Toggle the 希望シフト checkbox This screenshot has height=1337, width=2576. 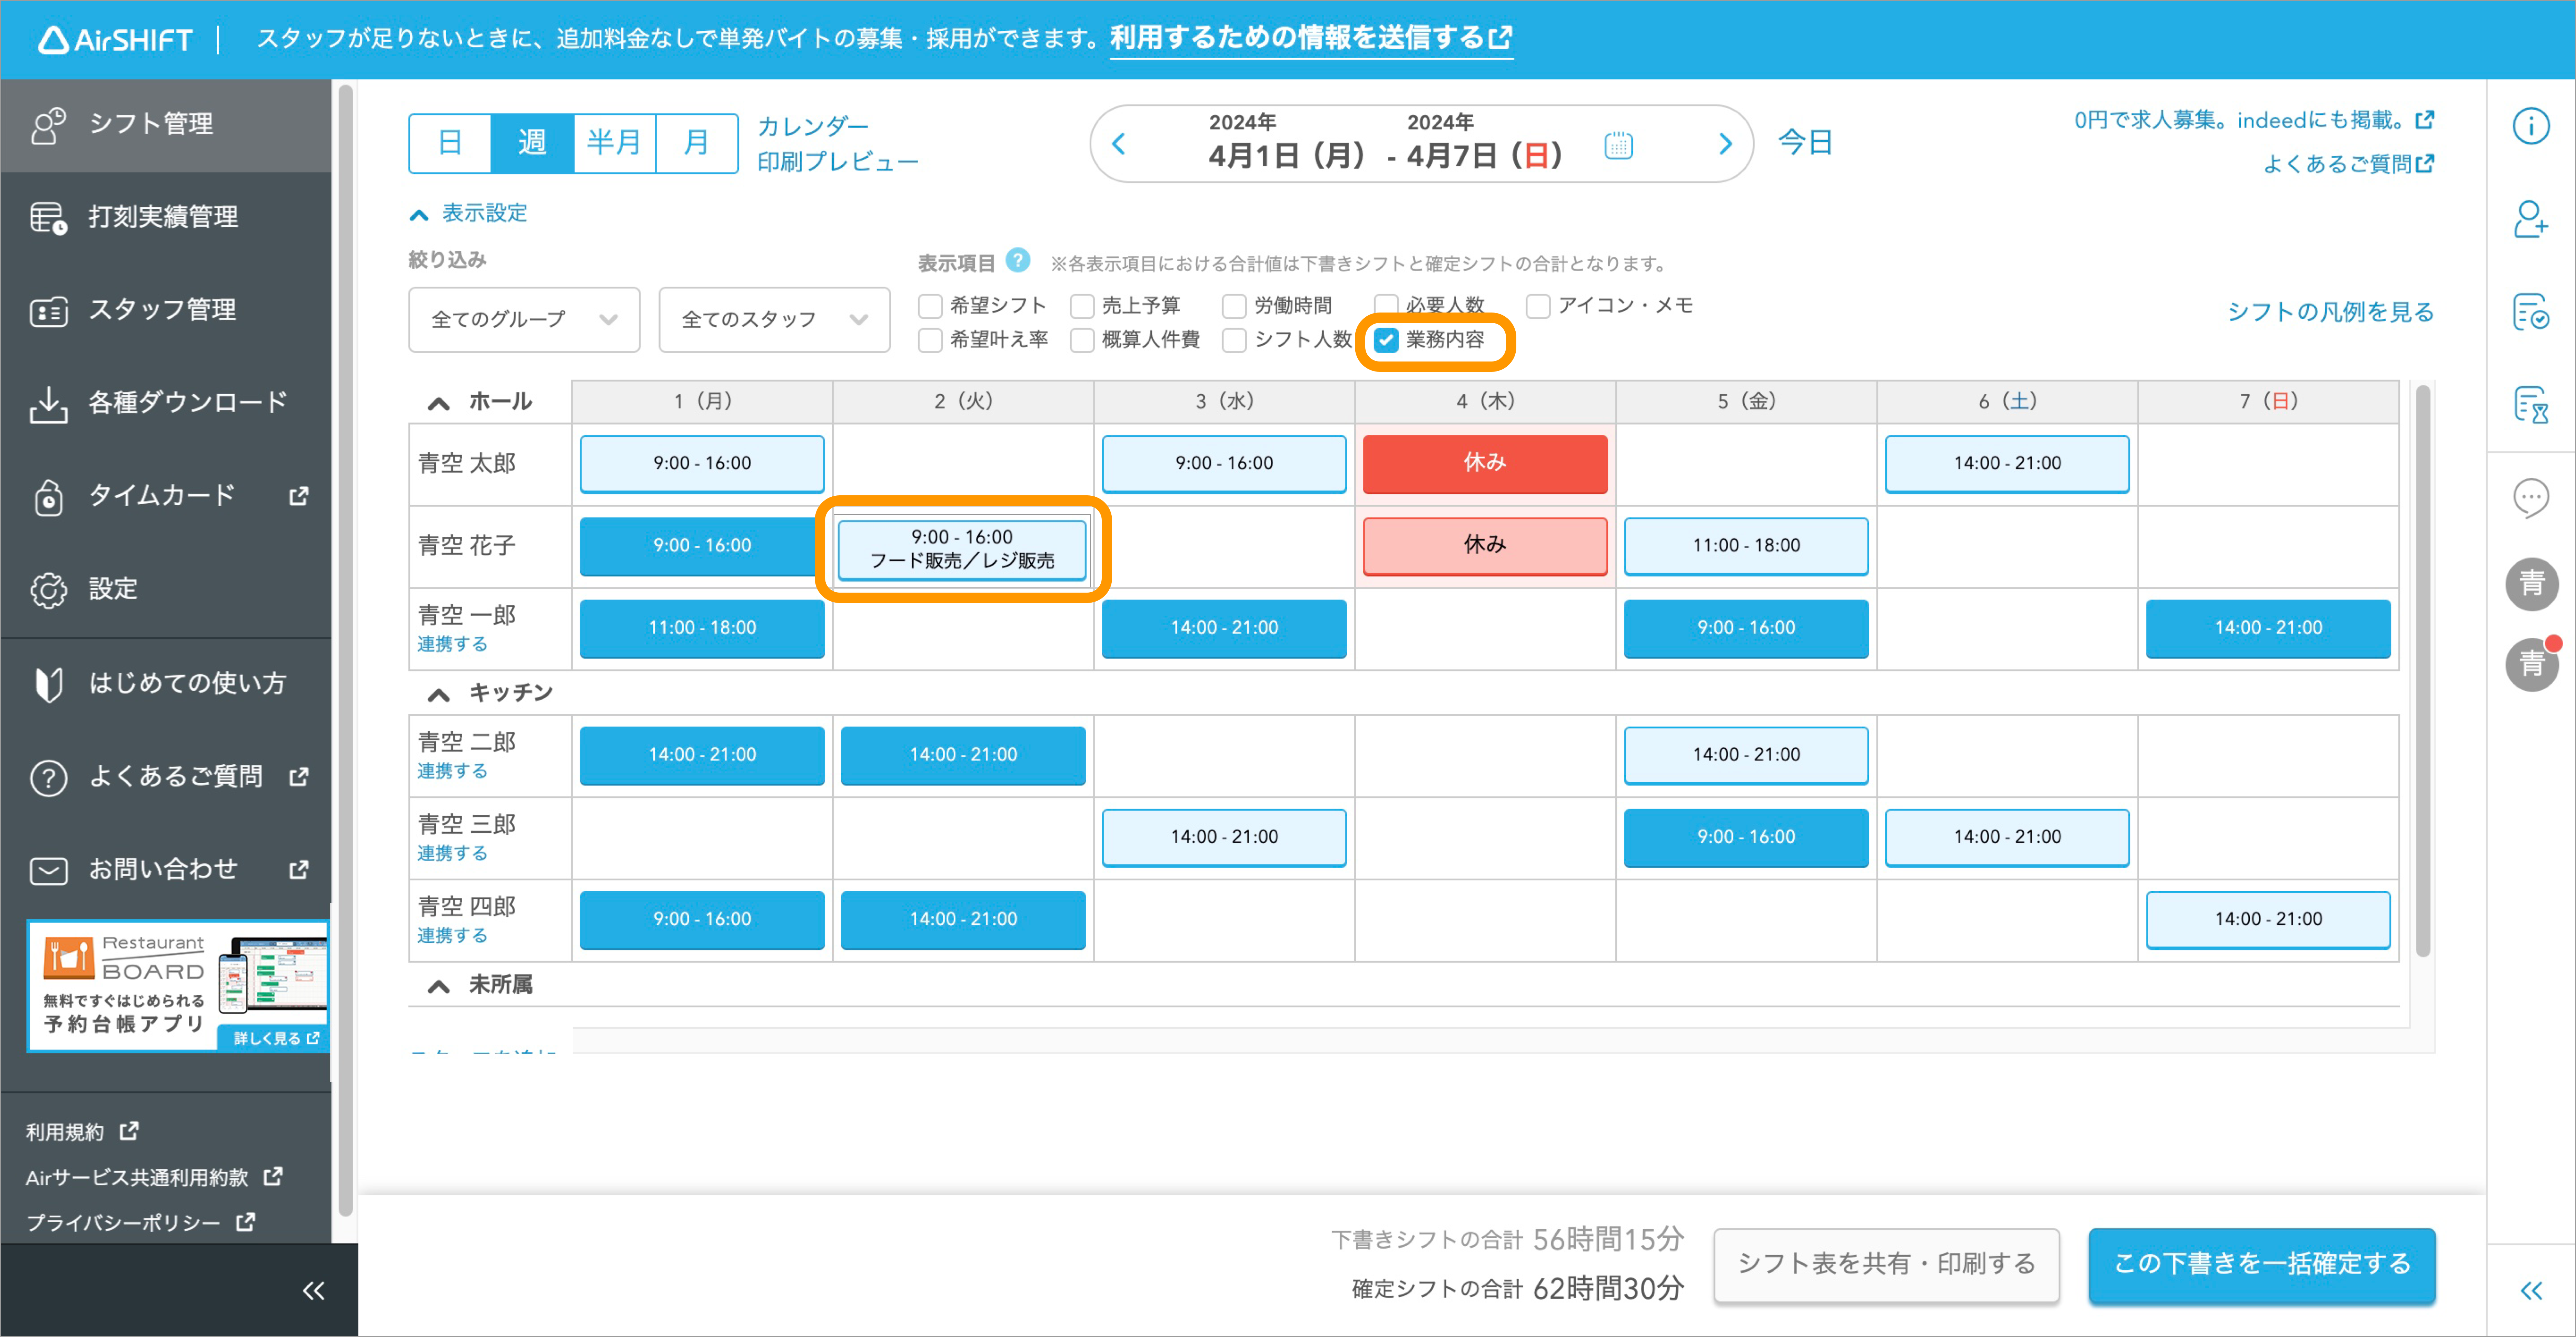tap(930, 306)
